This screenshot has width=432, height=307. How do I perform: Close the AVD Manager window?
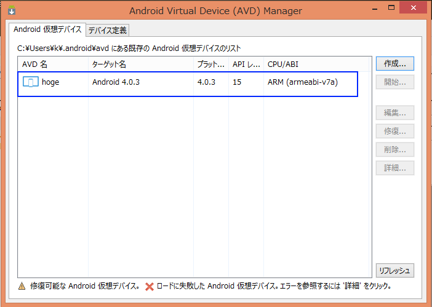click(x=414, y=8)
